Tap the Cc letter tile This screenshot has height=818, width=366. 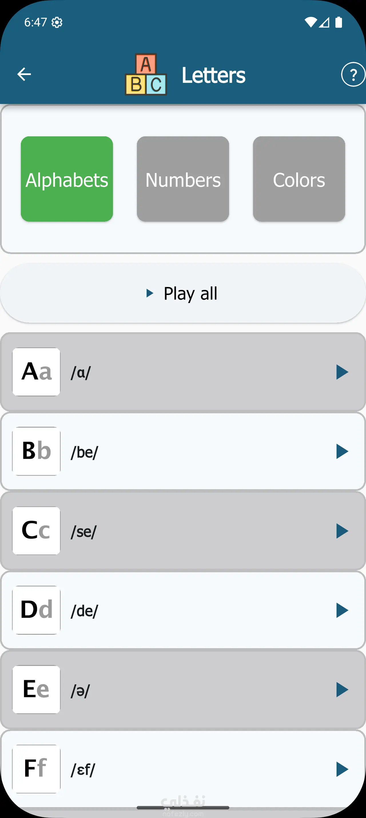[36, 531]
